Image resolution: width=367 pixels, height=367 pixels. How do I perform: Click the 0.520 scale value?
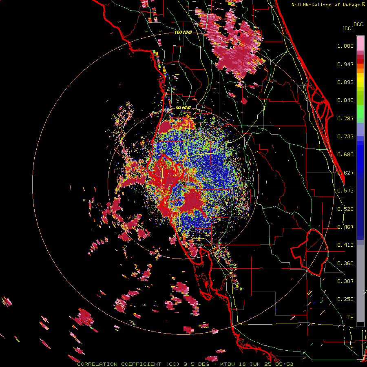coord(345,209)
